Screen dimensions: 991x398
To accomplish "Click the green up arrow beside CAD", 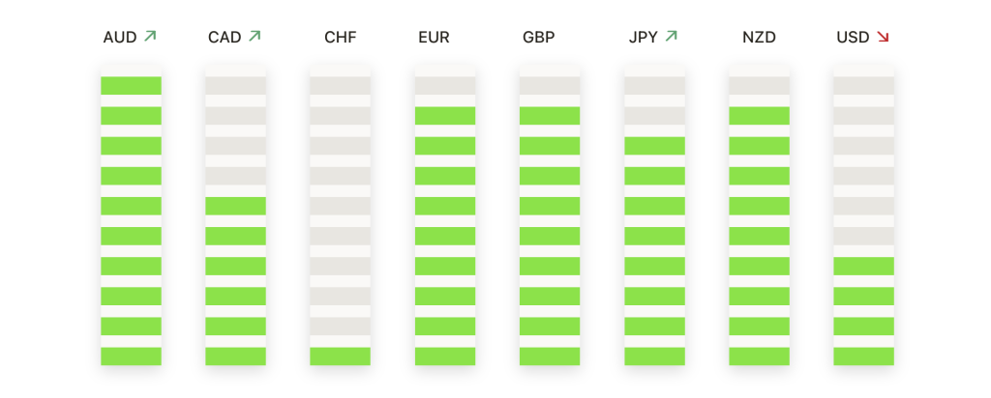I will (x=255, y=37).
